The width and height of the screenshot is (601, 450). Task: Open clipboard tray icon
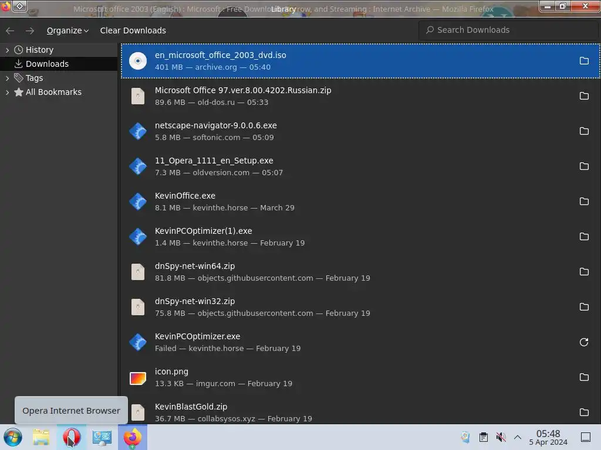[x=484, y=437]
